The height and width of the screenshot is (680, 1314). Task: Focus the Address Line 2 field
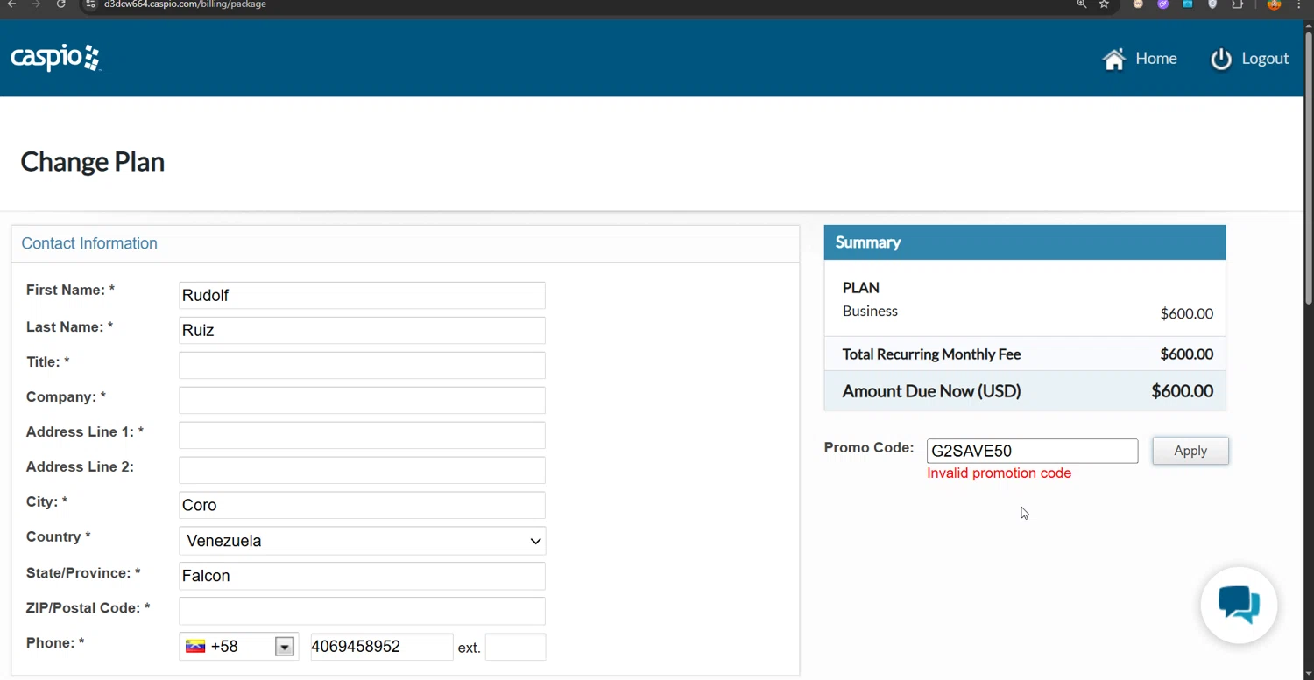coord(362,470)
